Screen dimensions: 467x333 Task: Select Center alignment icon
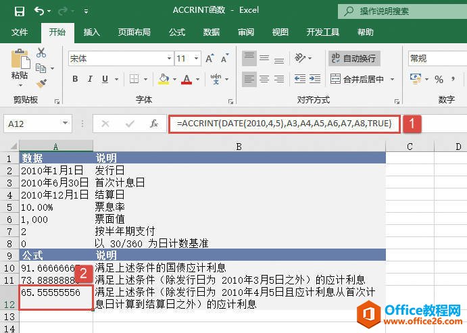coord(264,79)
